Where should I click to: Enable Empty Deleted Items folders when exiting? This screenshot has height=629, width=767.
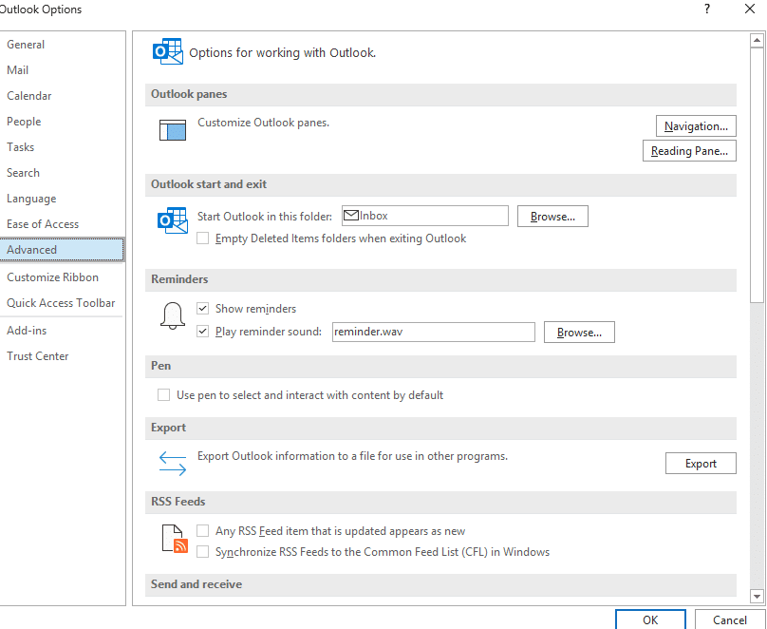[x=203, y=238]
